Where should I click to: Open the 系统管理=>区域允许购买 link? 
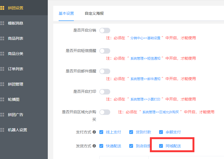[x=161, y=112]
